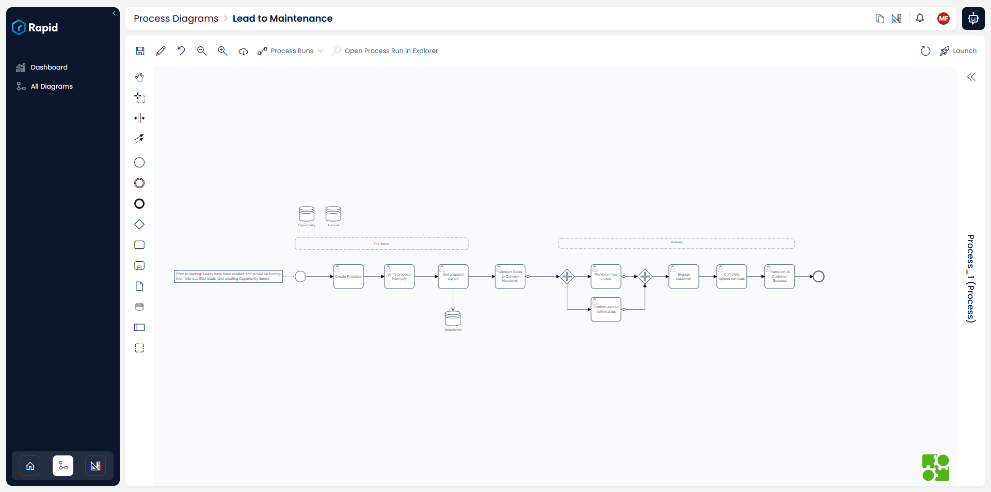Select the start event circle on canvas
This screenshot has height=492, width=991.
[x=300, y=277]
